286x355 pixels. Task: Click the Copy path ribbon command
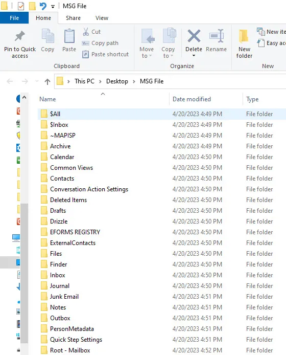100,43
